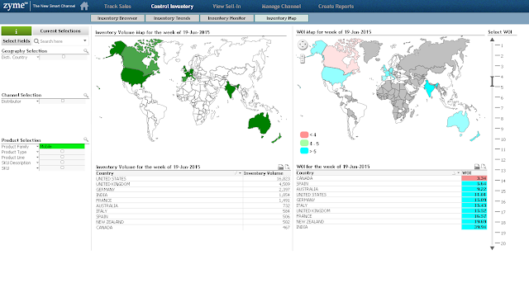
Task: Open the Search here dropdown arrow
Action: tap(84, 40)
